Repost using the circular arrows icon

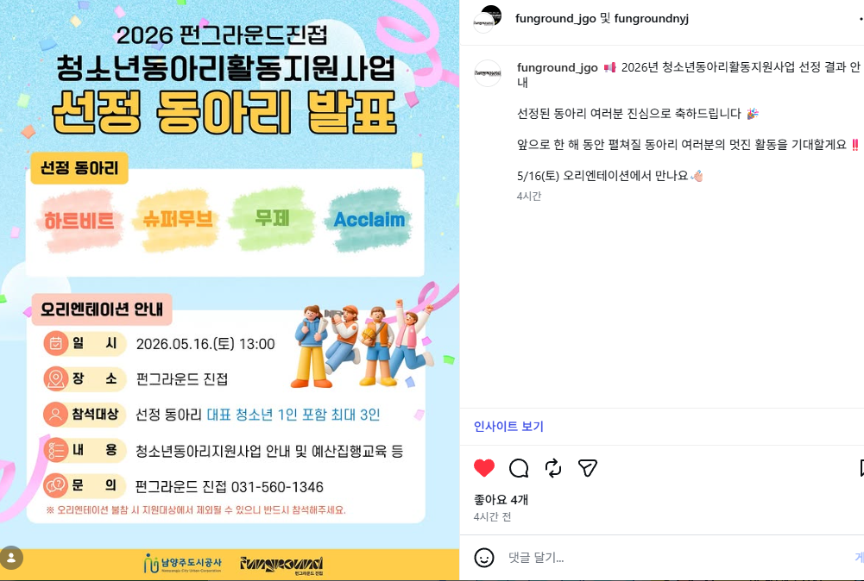(552, 468)
